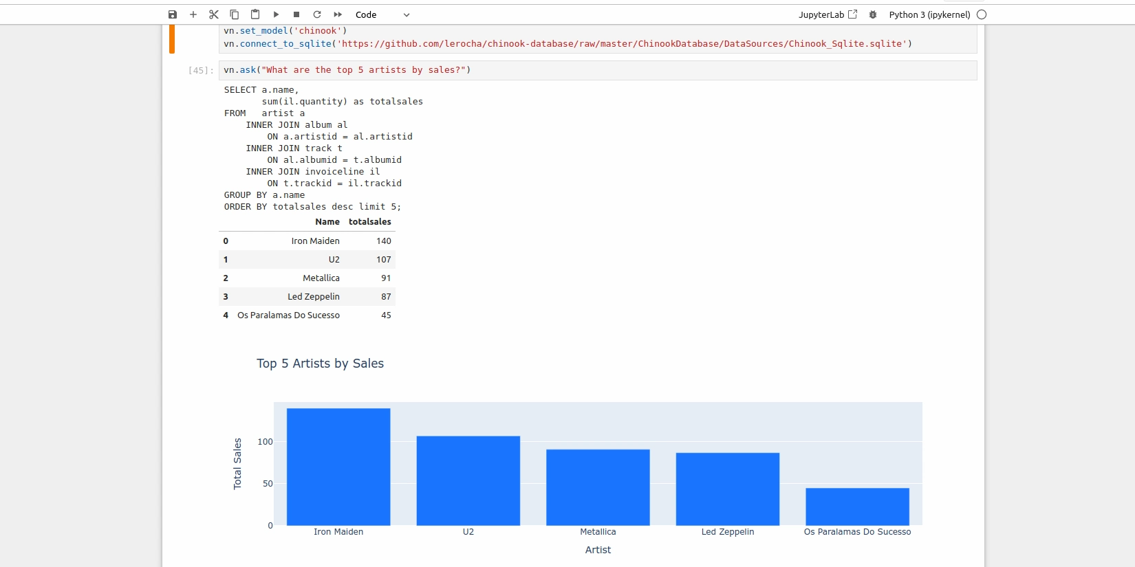The image size is (1135, 567).
Task: Save the notebook using the disk icon
Action: coord(173,14)
